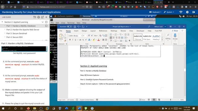
Task: Open the File tab in Word
Action: pos(61,31)
